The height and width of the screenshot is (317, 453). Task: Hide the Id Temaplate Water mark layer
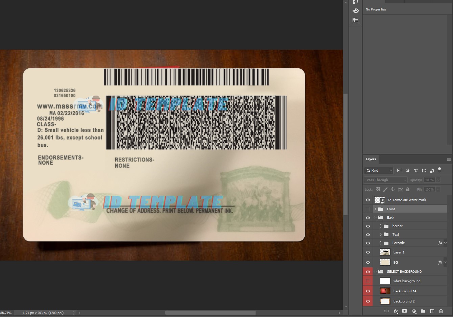368,200
